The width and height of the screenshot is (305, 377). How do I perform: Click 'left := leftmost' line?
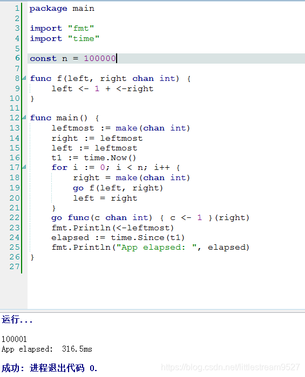[x=94, y=148]
